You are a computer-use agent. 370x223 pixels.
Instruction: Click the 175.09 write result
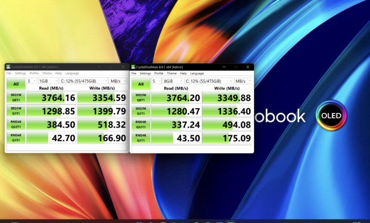click(227, 138)
